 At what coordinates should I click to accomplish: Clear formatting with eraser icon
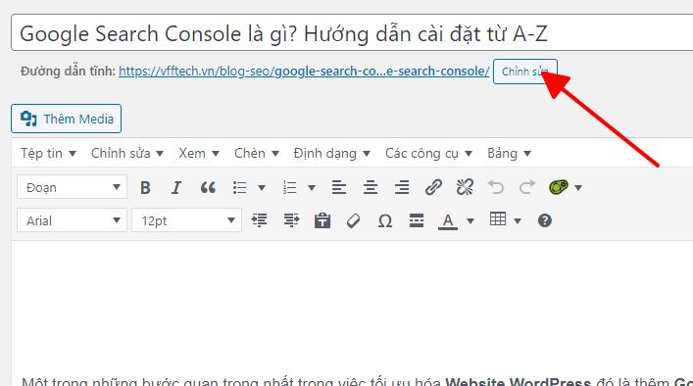pyautogui.click(x=354, y=219)
